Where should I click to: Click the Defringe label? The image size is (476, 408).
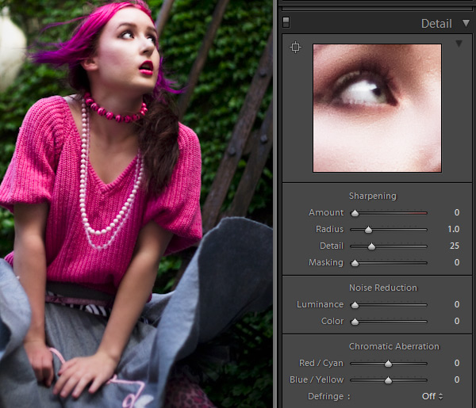point(328,396)
